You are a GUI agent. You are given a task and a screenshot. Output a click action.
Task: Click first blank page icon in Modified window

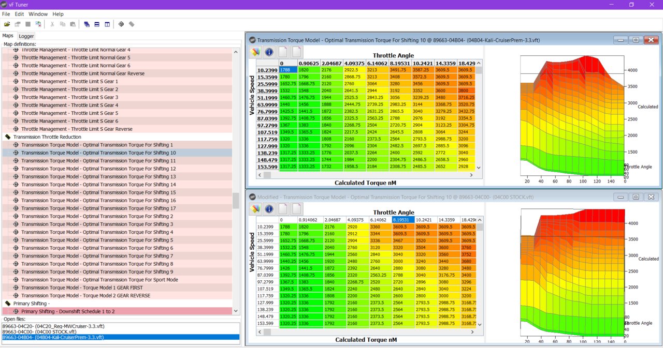(283, 209)
